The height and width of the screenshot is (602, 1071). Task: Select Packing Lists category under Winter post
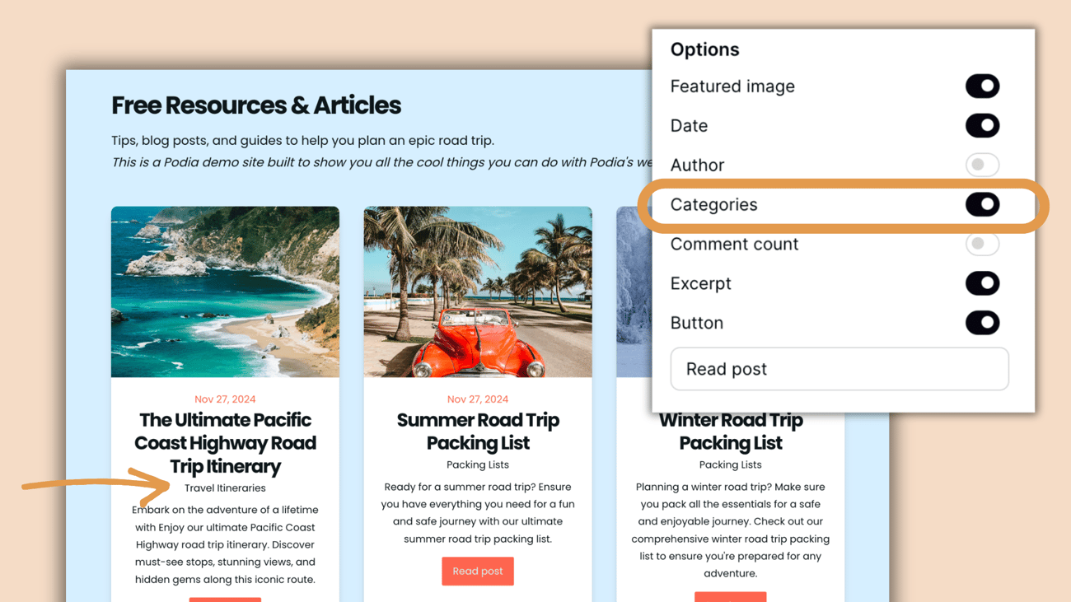point(731,465)
